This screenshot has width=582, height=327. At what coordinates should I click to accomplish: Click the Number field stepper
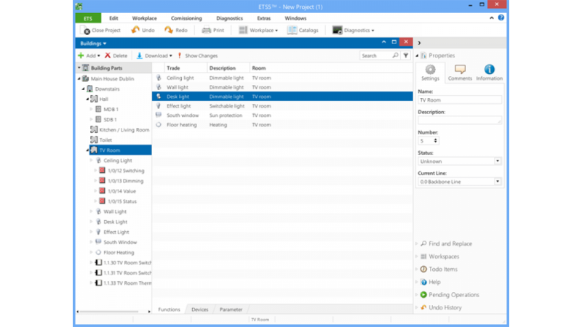tap(435, 141)
